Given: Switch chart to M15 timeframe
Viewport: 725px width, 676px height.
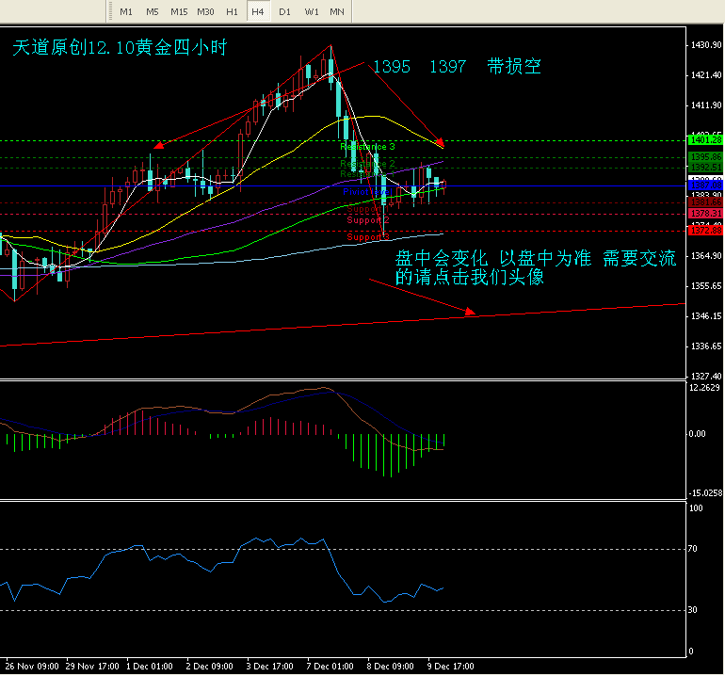Looking at the screenshot, I should (178, 10).
